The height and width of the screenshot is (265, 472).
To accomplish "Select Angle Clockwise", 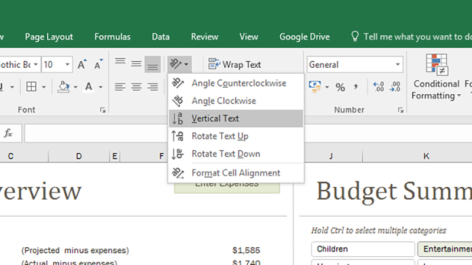I will 236,101.
